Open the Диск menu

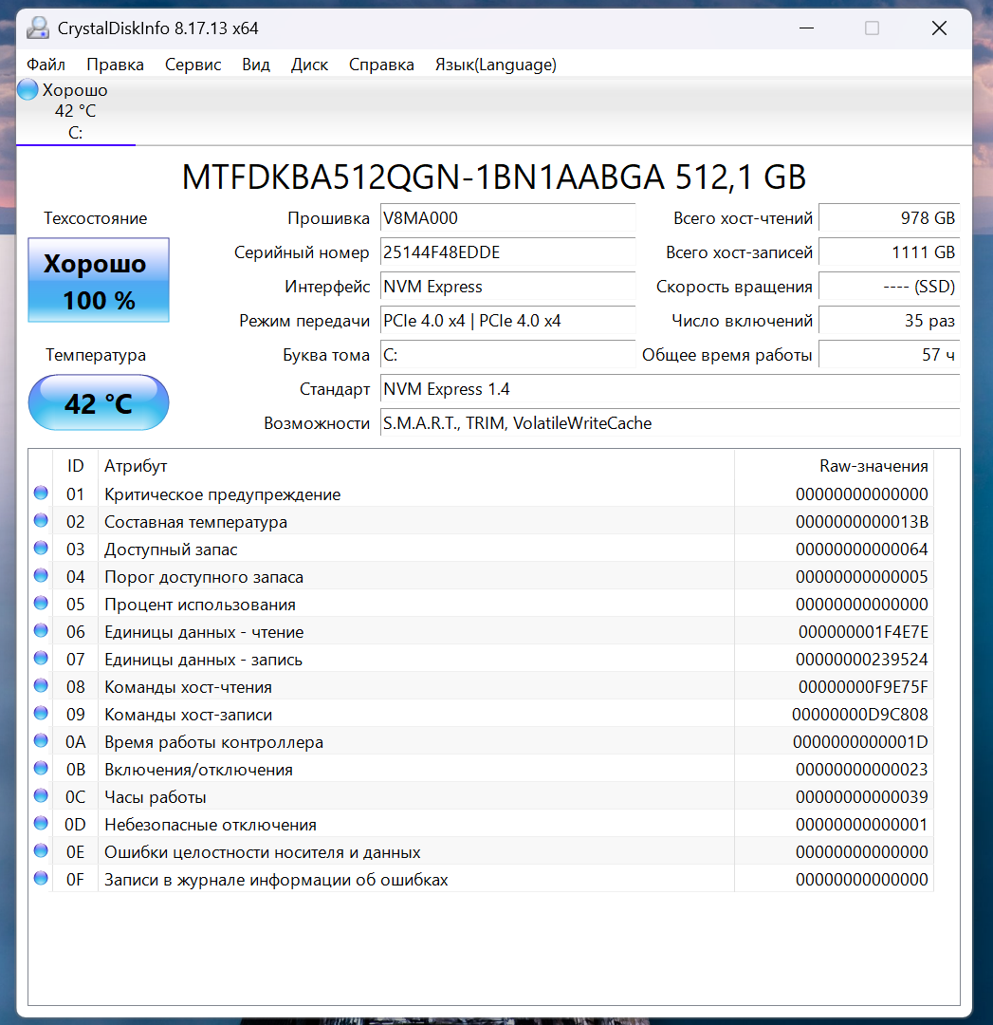coord(309,65)
